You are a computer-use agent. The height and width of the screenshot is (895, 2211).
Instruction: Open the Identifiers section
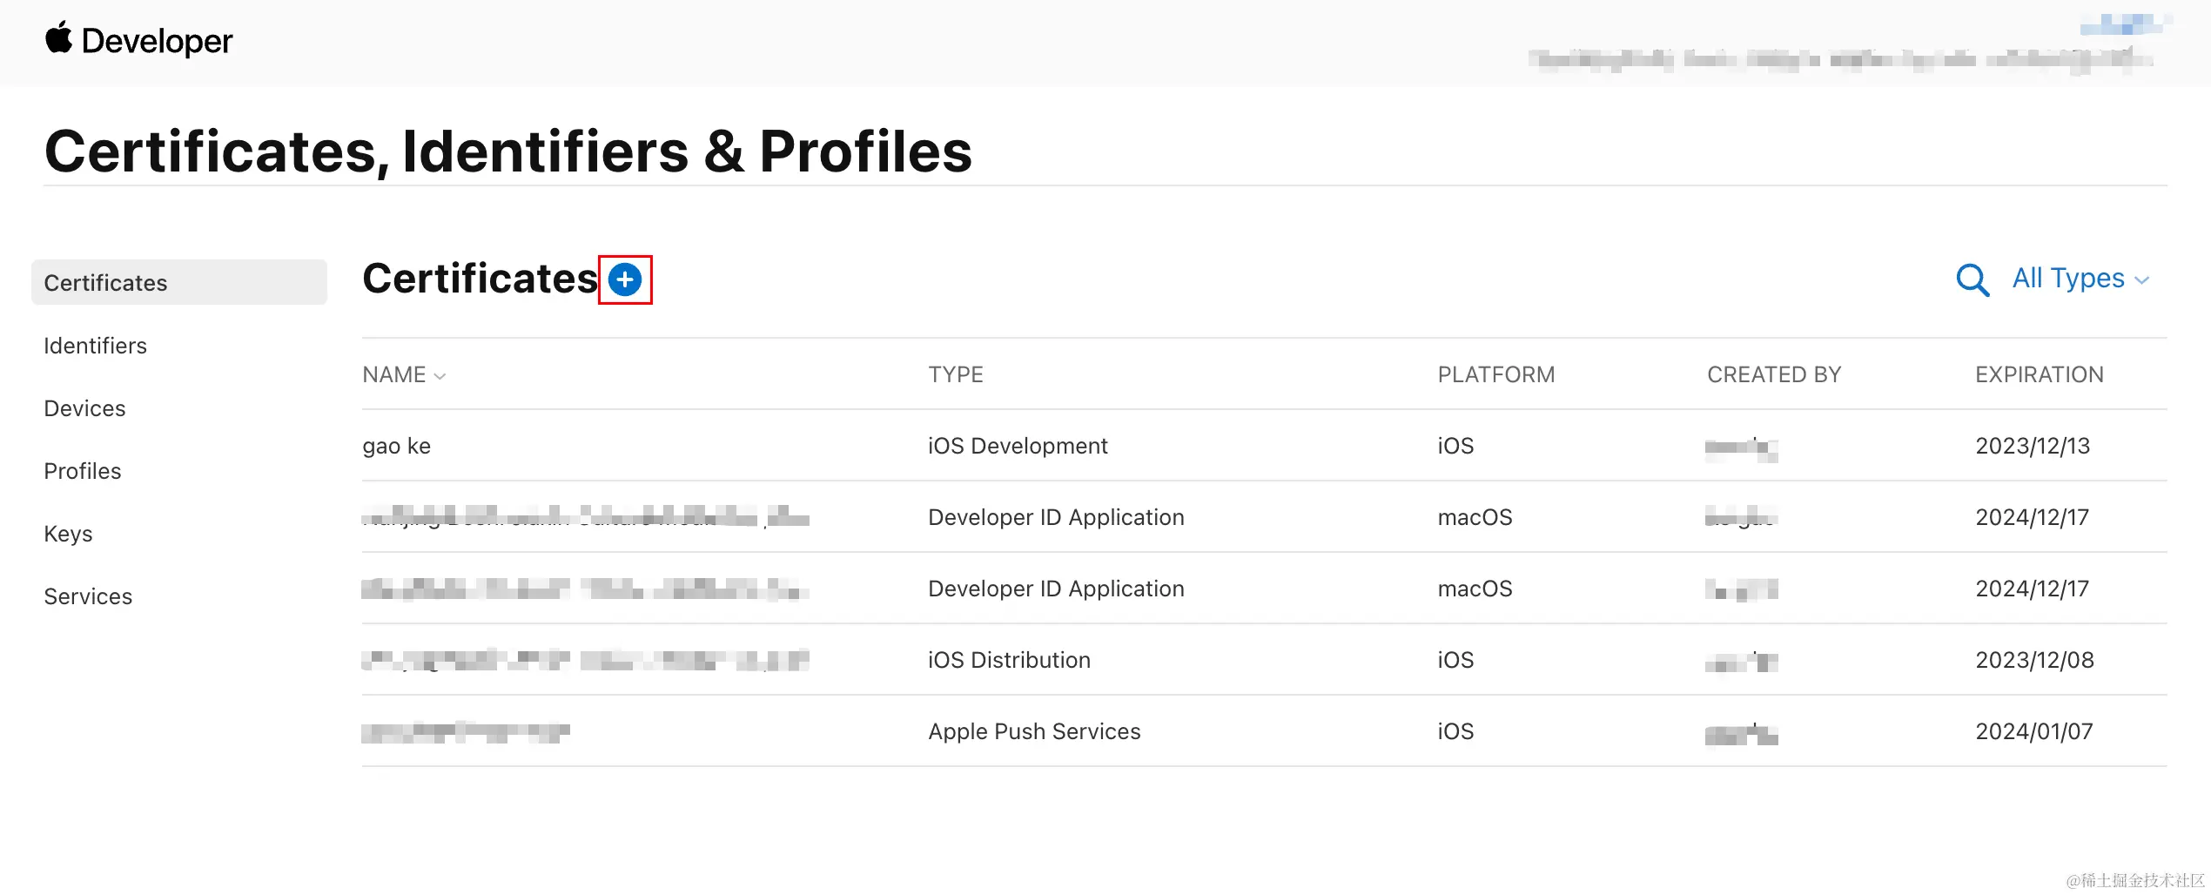pyautogui.click(x=94, y=345)
